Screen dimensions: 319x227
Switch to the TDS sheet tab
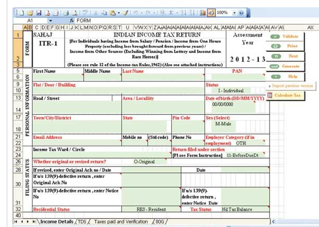click(82, 221)
